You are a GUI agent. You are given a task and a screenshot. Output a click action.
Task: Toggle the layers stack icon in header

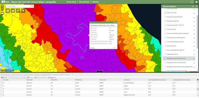coord(196,2)
